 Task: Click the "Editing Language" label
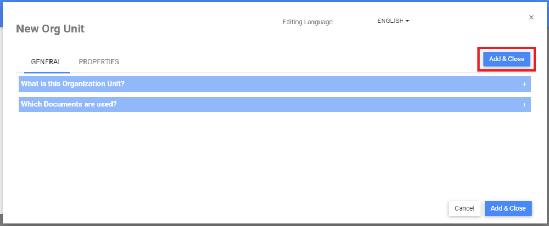pos(307,22)
